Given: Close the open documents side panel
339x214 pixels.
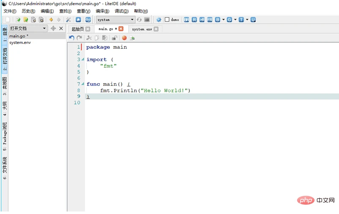Looking at the screenshot, I should click(x=61, y=28).
